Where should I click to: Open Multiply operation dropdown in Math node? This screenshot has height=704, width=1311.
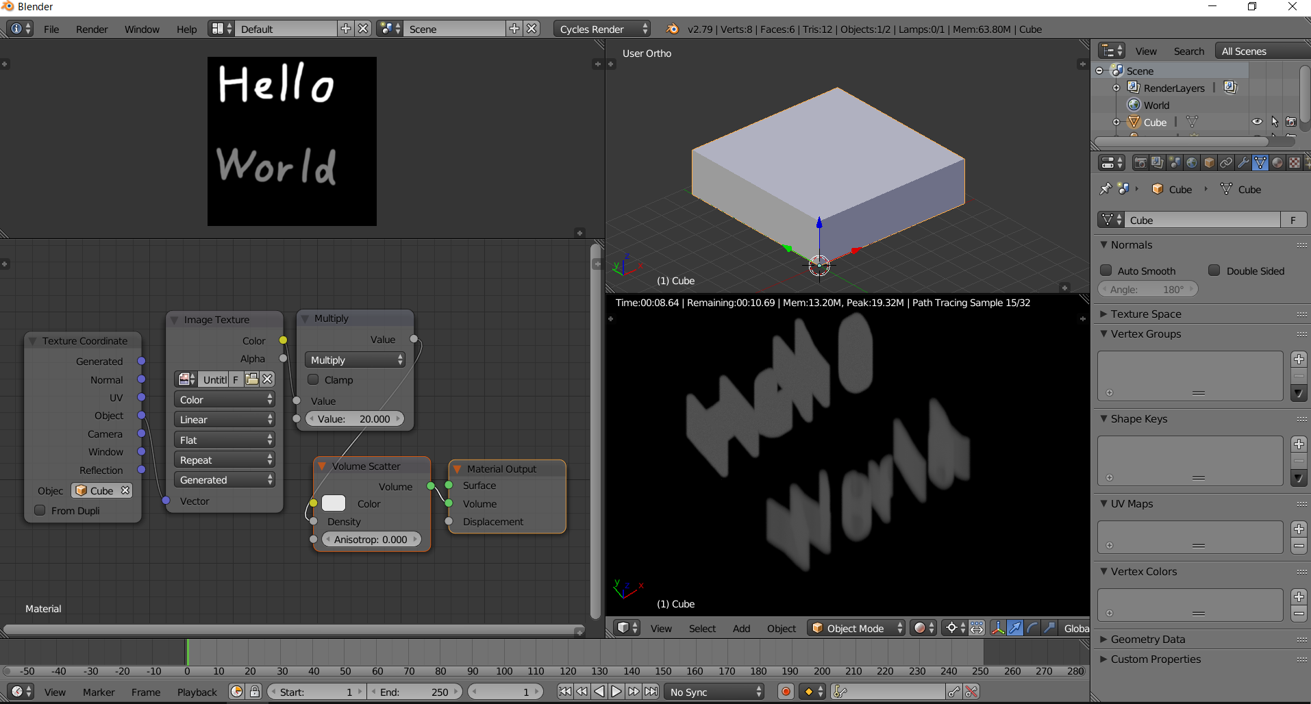pos(355,360)
